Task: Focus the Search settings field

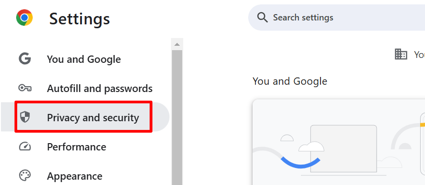Action: pos(337,18)
